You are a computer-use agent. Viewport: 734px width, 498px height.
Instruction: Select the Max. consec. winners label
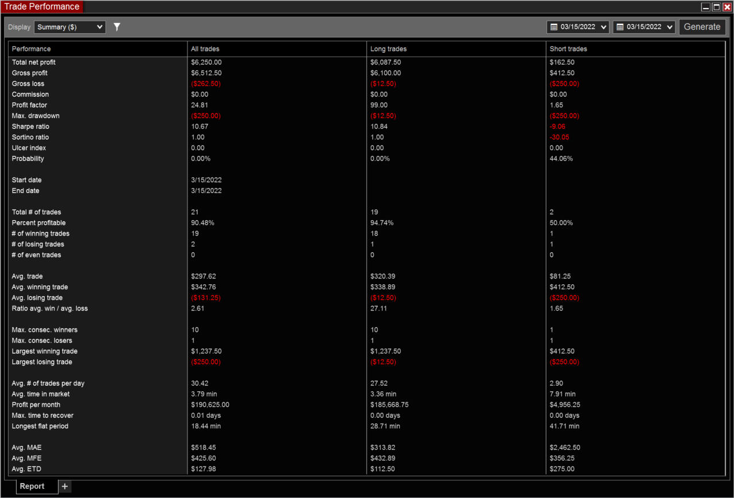pyautogui.click(x=45, y=330)
